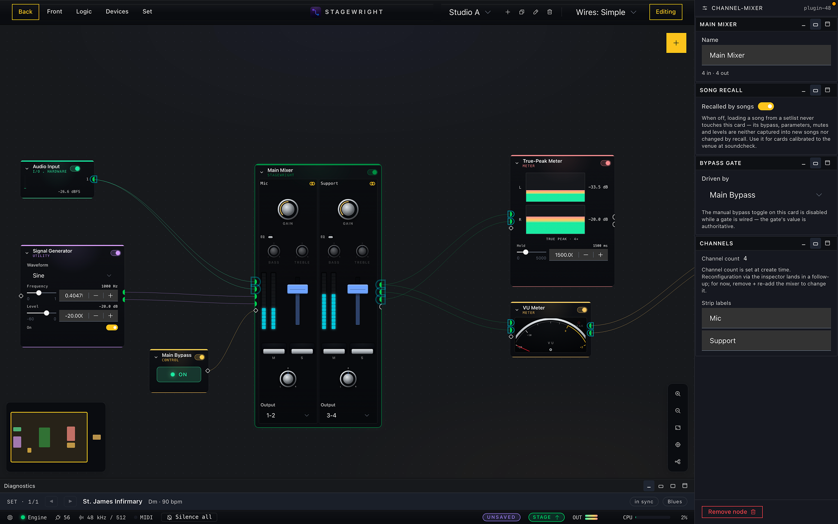Toggle Signal Generator On switch

tap(112, 327)
